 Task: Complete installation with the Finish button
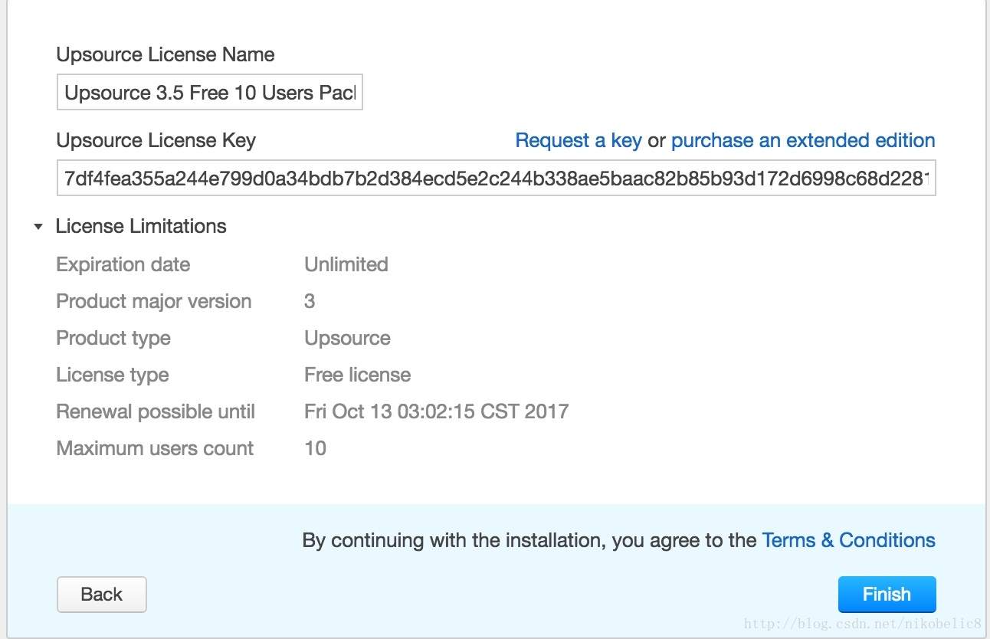(x=887, y=595)
